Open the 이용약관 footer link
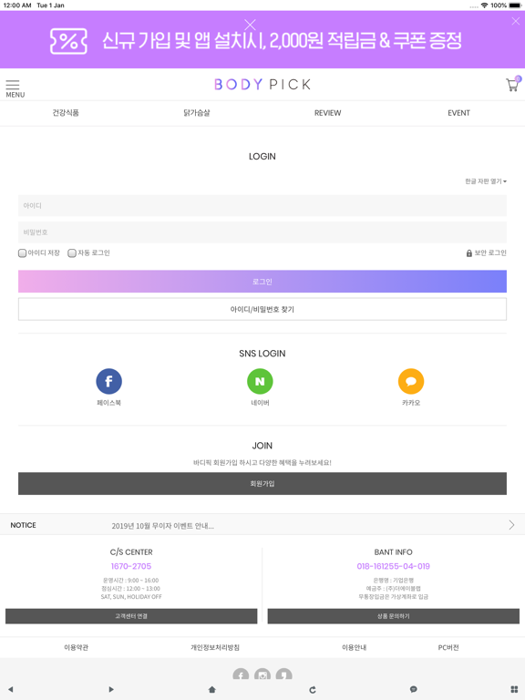525x700 pixels. coord(76,647)
